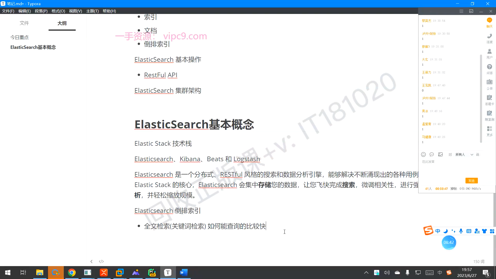Show hidden system tray icons
Screen dimensions: 496x279
(366, 273)
